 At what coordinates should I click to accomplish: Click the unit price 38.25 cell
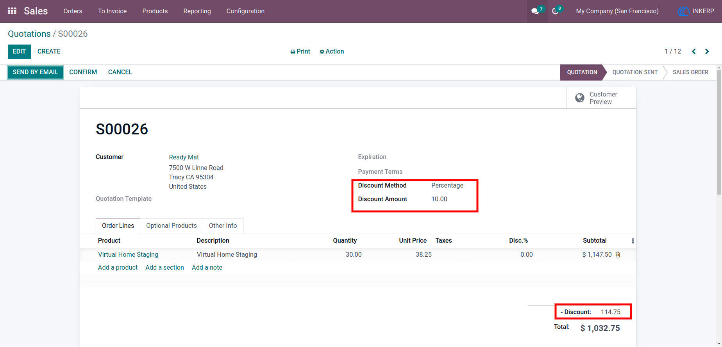pos(424,254)
